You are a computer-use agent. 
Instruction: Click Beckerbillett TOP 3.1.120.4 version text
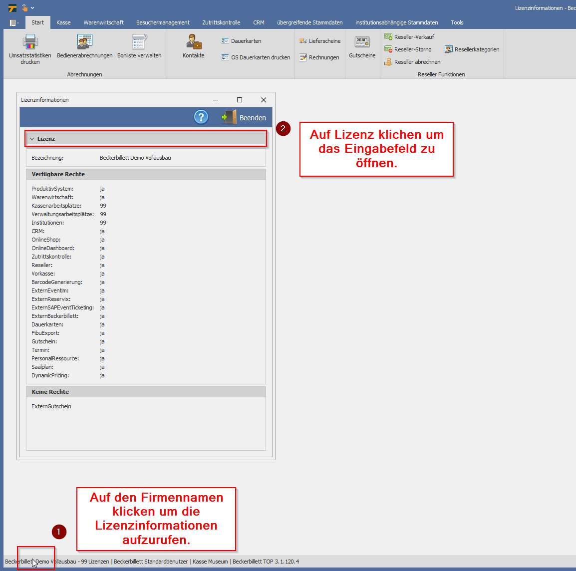click(266, 562)
